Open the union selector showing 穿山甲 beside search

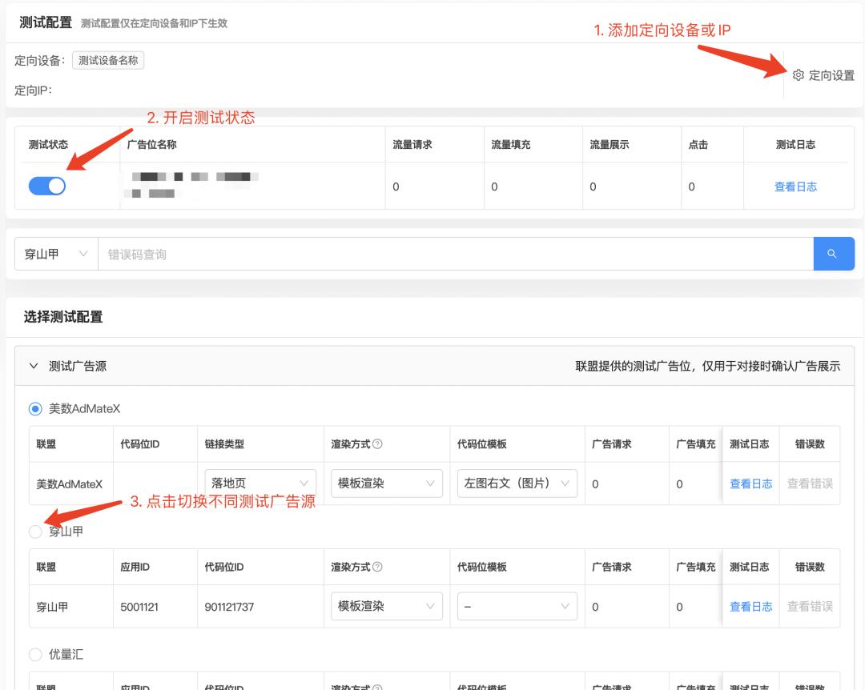(x=55, y=254)
